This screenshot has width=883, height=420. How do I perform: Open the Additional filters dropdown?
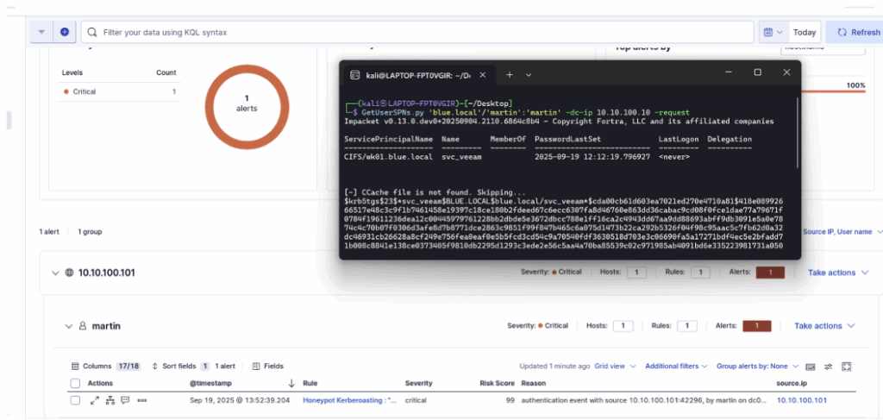coord(676,366)
